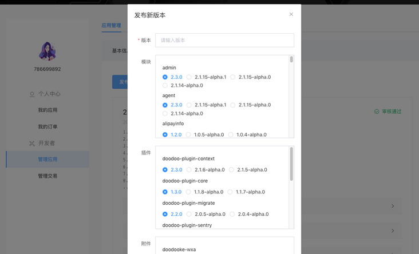Click the 版本 input field
The height and width of the screenshot is (254, 419).
coord(224,40)
